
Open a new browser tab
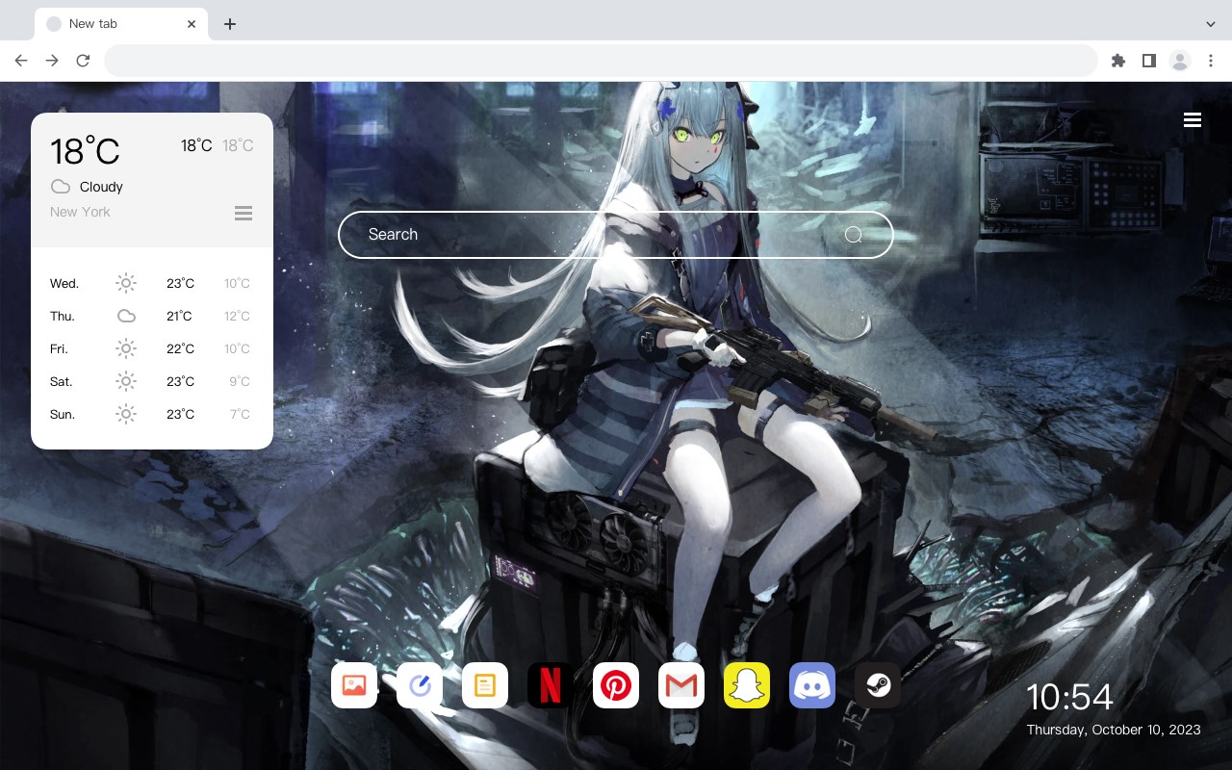pyautogui.click(x=229, y=24)
